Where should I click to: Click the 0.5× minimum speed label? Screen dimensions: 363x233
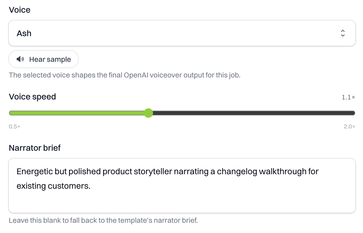[x=14, y=127]
